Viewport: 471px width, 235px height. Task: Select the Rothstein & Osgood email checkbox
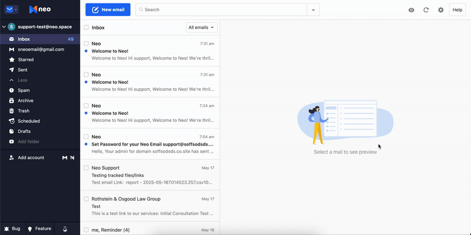coord(86,199)
